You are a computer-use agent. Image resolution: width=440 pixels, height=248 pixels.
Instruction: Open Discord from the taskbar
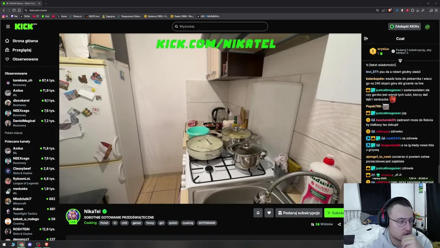[30, 245]
